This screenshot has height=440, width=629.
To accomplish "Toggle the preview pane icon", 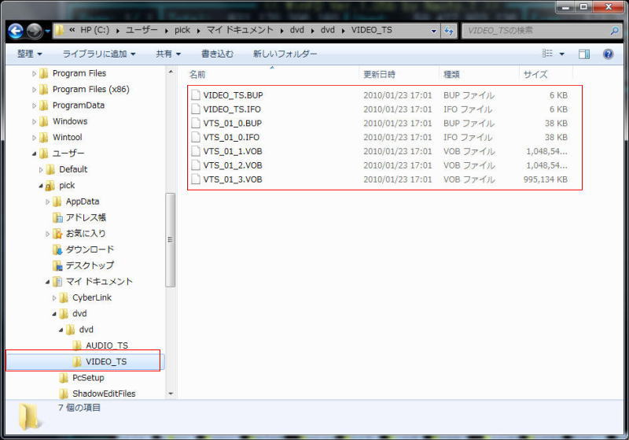I will 584,54.
